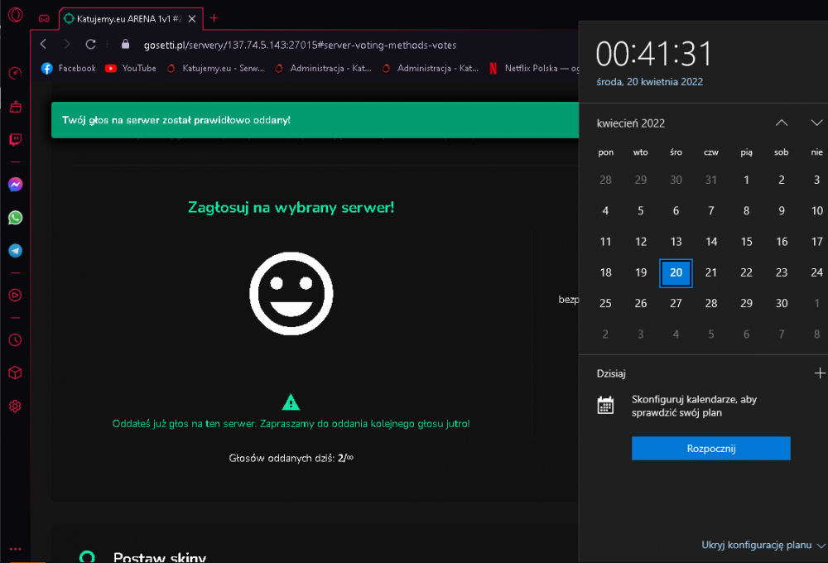The width and height of the screenshot is (828, 563).
Task: Select April 27 in the calendar
Action: [x=676, y=303]
